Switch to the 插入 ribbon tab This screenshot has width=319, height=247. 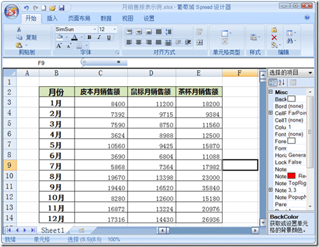52,19
